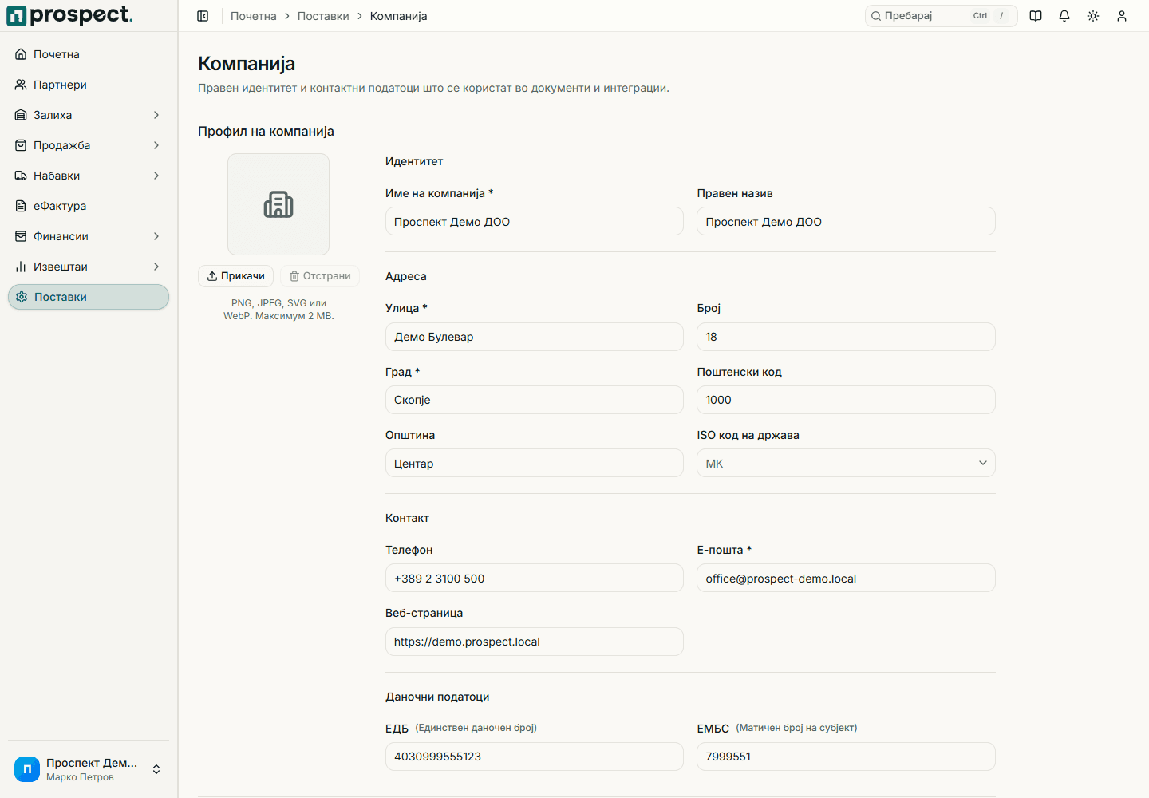Collapse the sidebar using the panel icon
1149x798 pixels.
tap(203, 16)
